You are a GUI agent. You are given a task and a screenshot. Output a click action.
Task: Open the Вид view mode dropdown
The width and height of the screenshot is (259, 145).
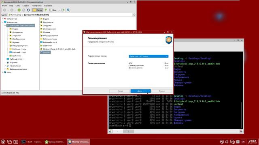(55, 10)
